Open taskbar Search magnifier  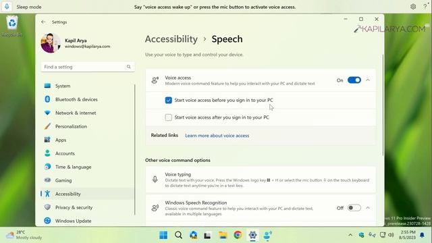(178, 235)
